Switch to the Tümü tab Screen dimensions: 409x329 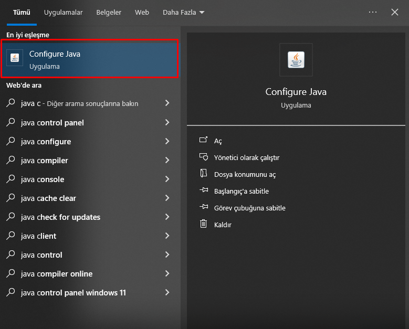(22, 12)
